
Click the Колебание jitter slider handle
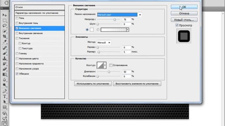click(x=98, y=76)
